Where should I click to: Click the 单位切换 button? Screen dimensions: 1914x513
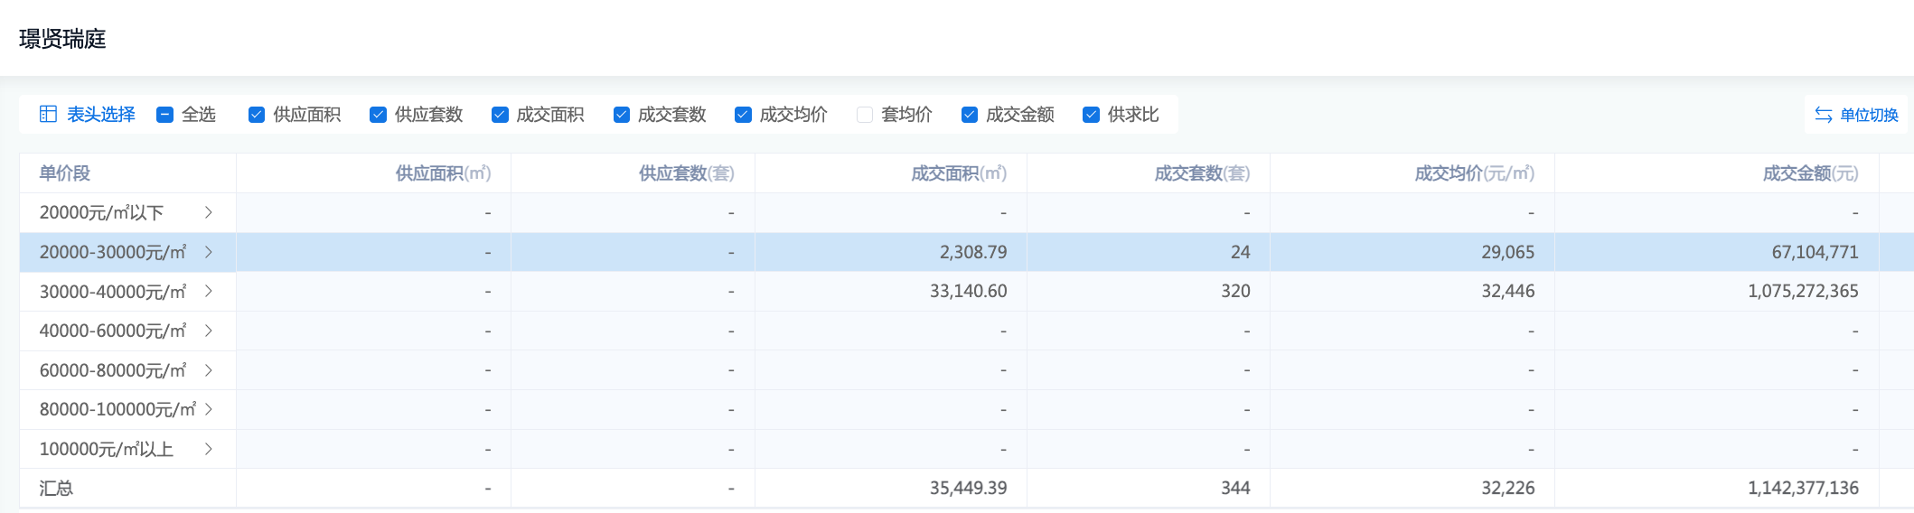[1868, 115]
